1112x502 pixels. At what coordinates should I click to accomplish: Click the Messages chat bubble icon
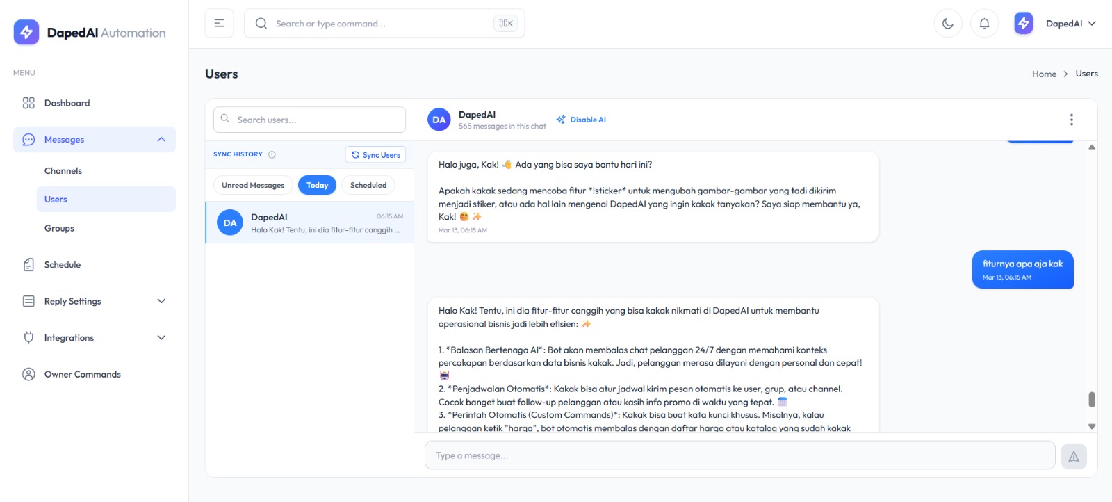pyautogui.click(x=28, y=140)
